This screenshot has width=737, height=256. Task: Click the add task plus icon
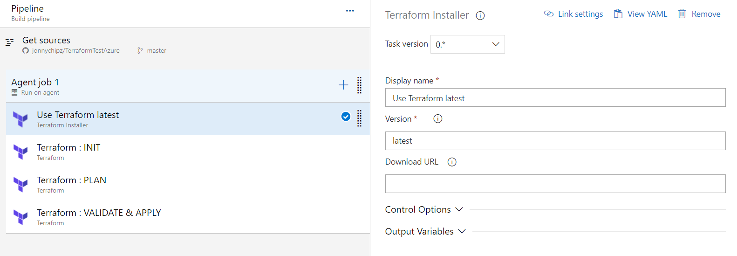click(x=343, y=85)
